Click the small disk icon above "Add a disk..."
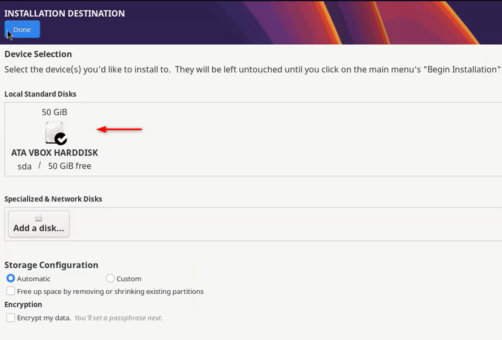Screen dimensions: 502x340 coord(39,218)
